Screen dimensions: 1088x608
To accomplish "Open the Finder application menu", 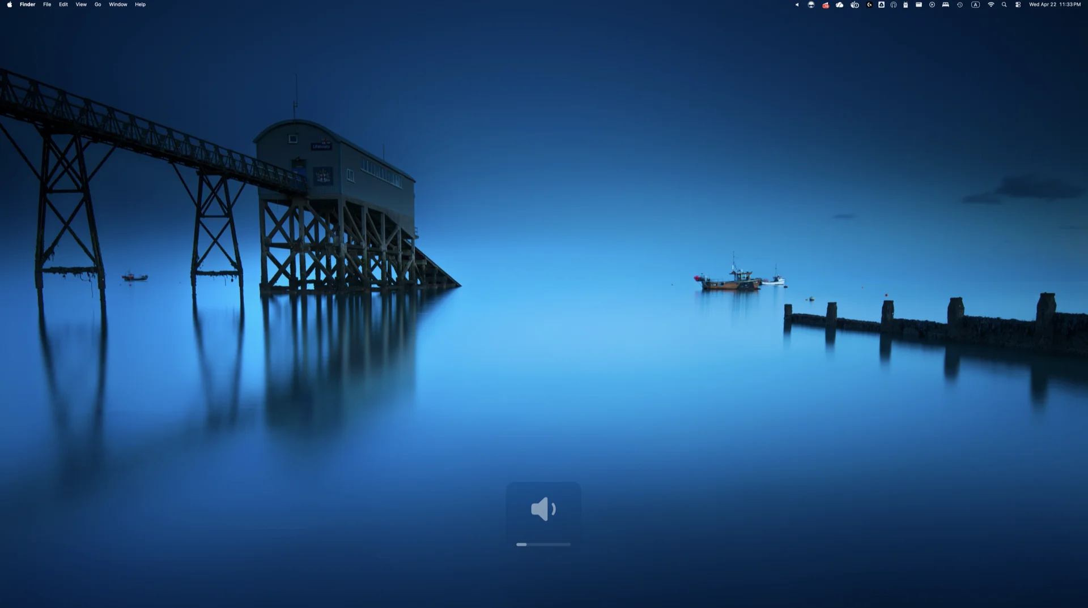I will click(27, 5).
